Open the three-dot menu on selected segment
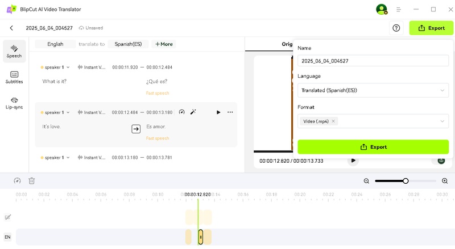 [x=230, y=112]
